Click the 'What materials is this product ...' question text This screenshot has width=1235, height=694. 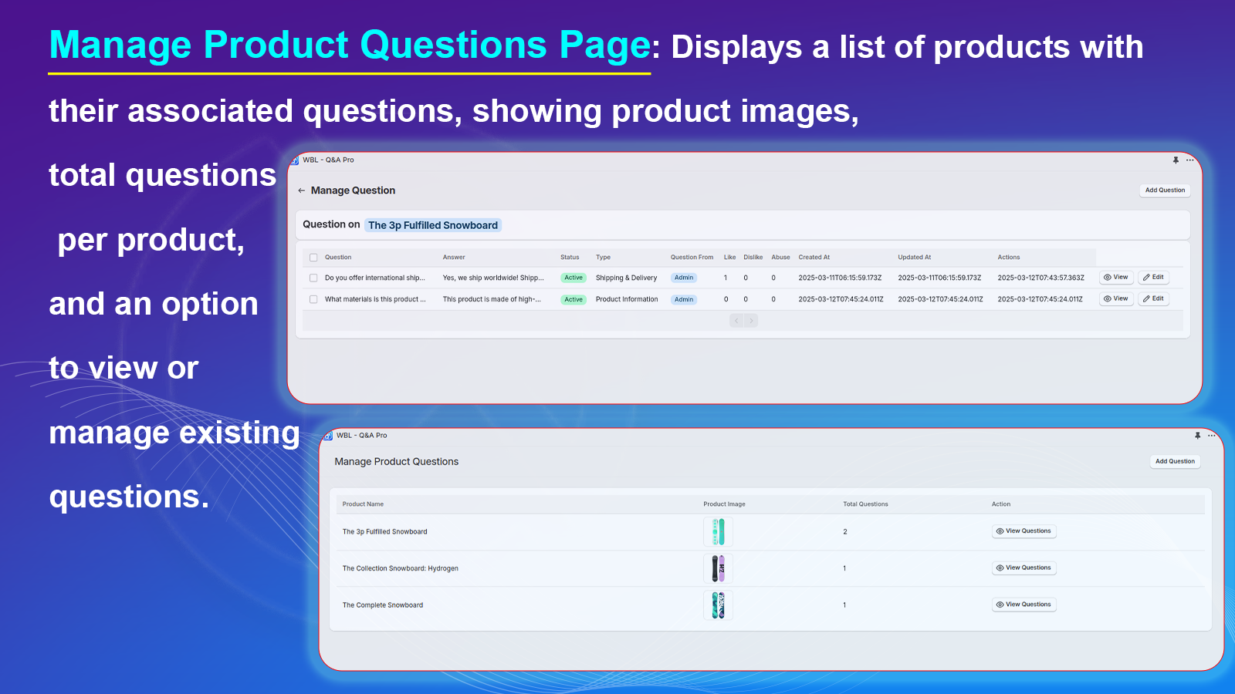coord(375,299)
